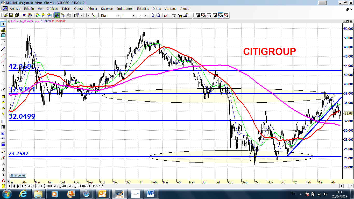Viewport: 354px width, 199px height.
Task: Open Outlook from the taskbar
Action: tap(102, 194)
